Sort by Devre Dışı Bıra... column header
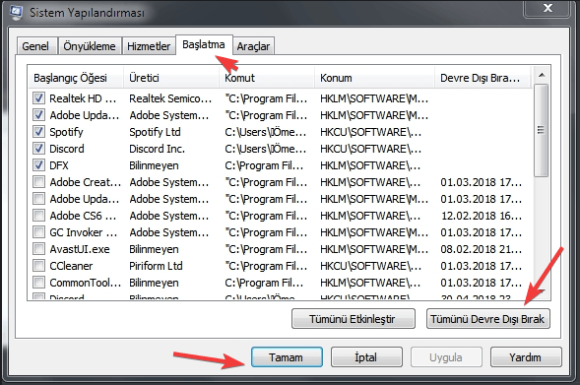Screen dimensions: 580x385 tap(483, 78)
